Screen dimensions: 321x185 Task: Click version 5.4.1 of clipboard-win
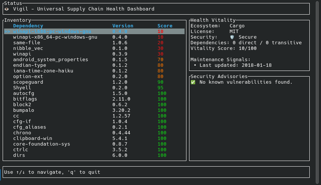pyautogui.click(x=120, y=138)
